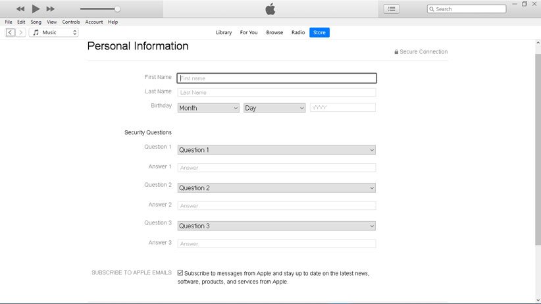The height and width of the screenshot is (304, 541).
Task: Click the Answer 2 text field
Action: pyautogui.click(x=276, y=206)
